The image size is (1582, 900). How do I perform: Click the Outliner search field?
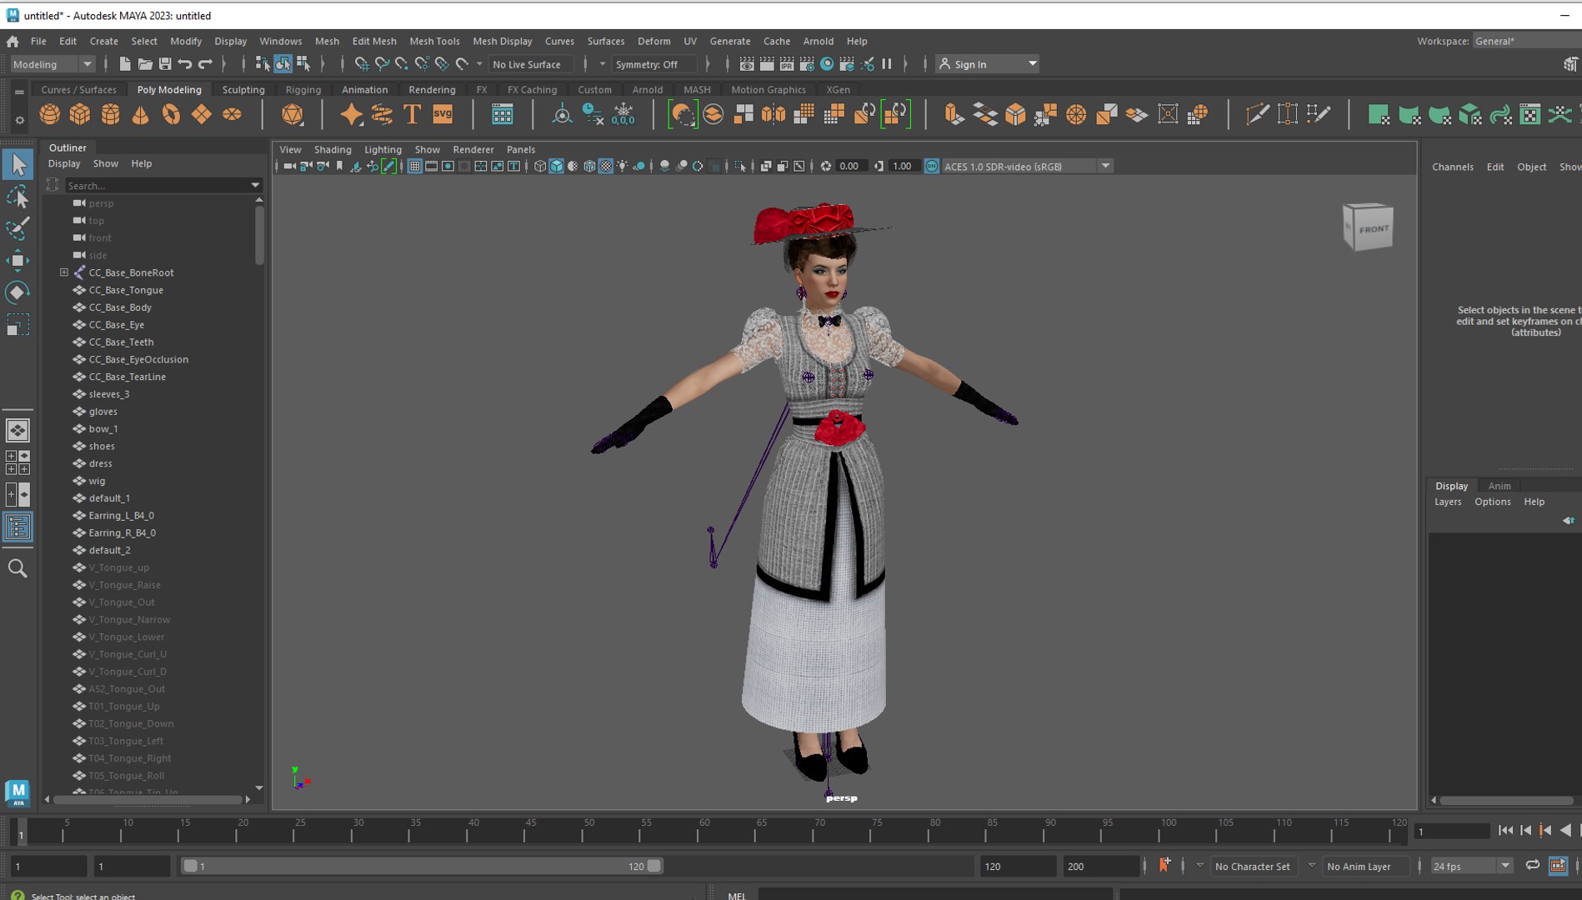163,185
